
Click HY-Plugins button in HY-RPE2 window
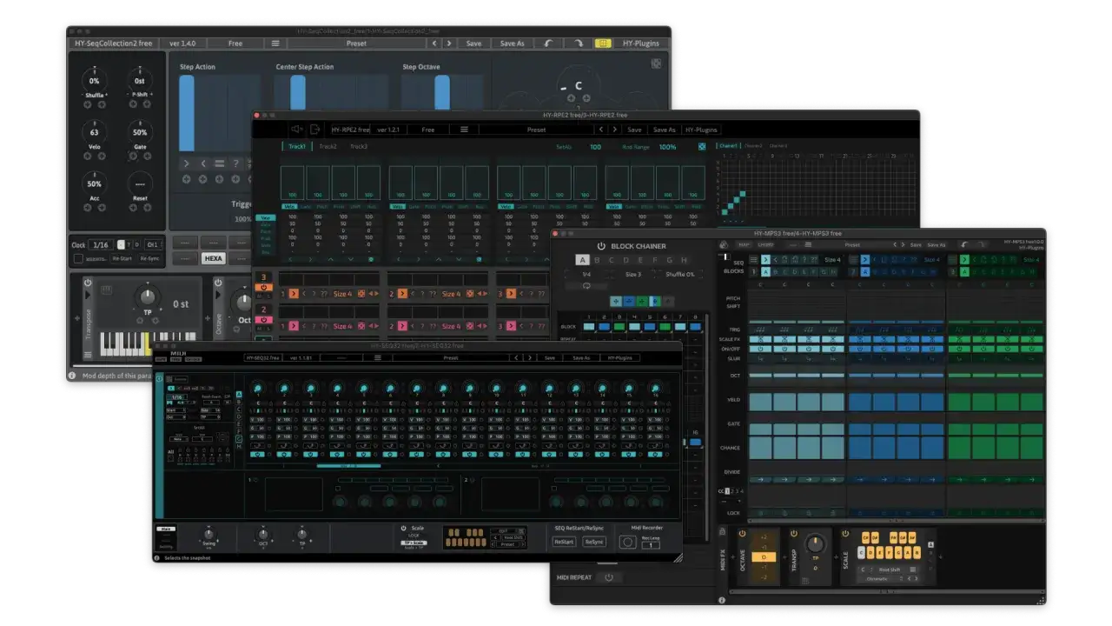coord(700,130)
